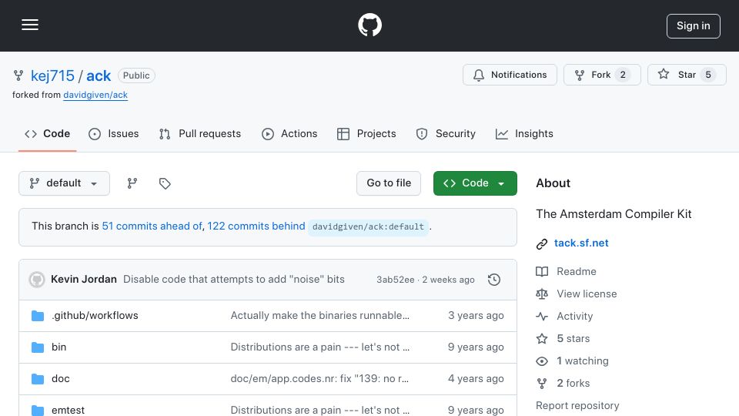View repository tags icon
The width and height of the screenshot is (739, 416).
(165, 183)
